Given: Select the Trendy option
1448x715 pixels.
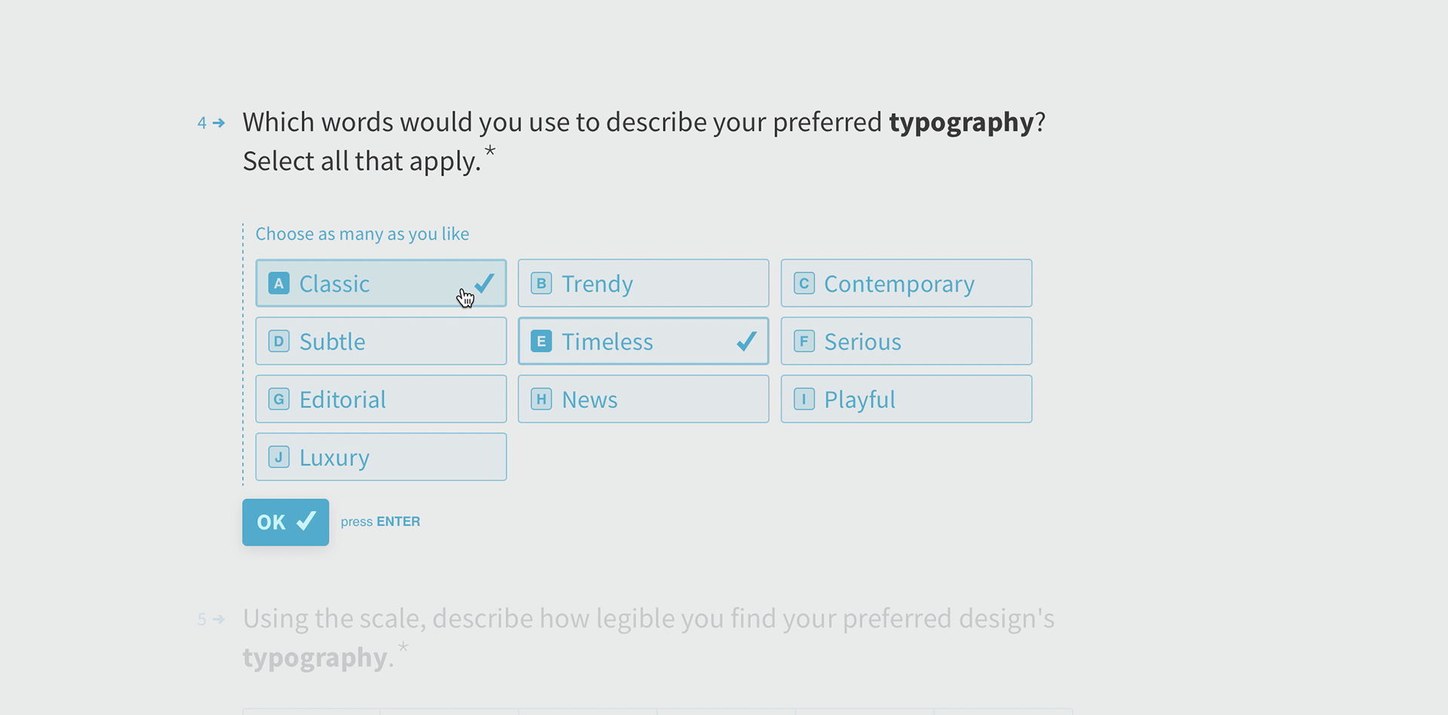Looking at the screenshot, I should click(643, 284).
